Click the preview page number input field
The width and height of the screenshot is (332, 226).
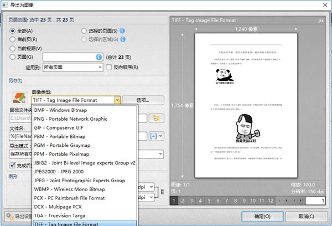315,201
